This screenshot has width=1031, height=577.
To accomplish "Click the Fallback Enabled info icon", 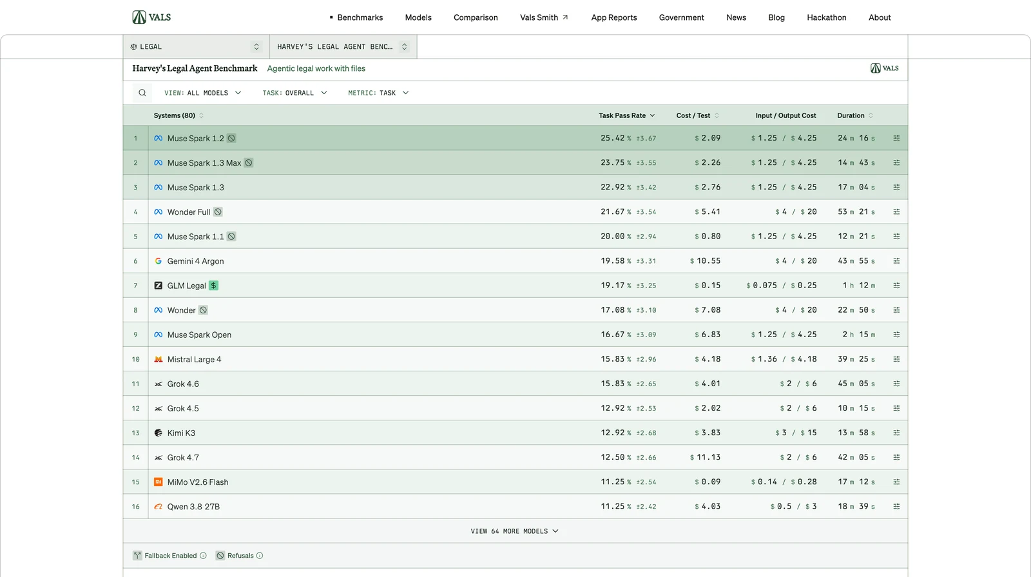I will (x=203, y=556).
